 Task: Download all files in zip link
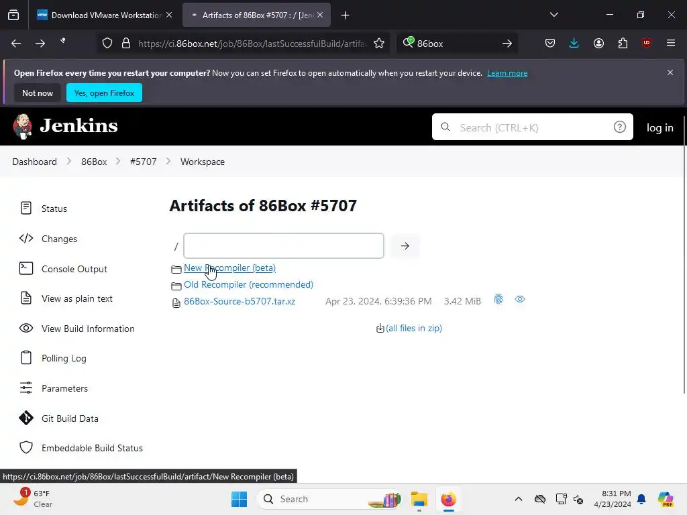pos(413,328)
